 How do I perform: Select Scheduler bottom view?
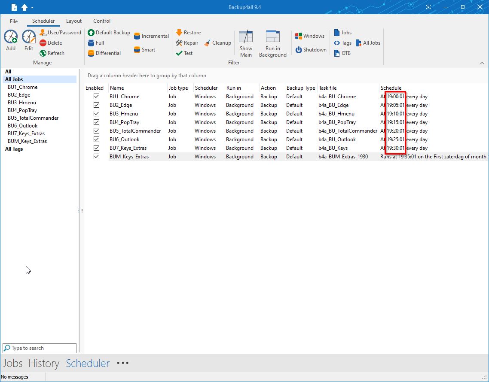(88, 363)
